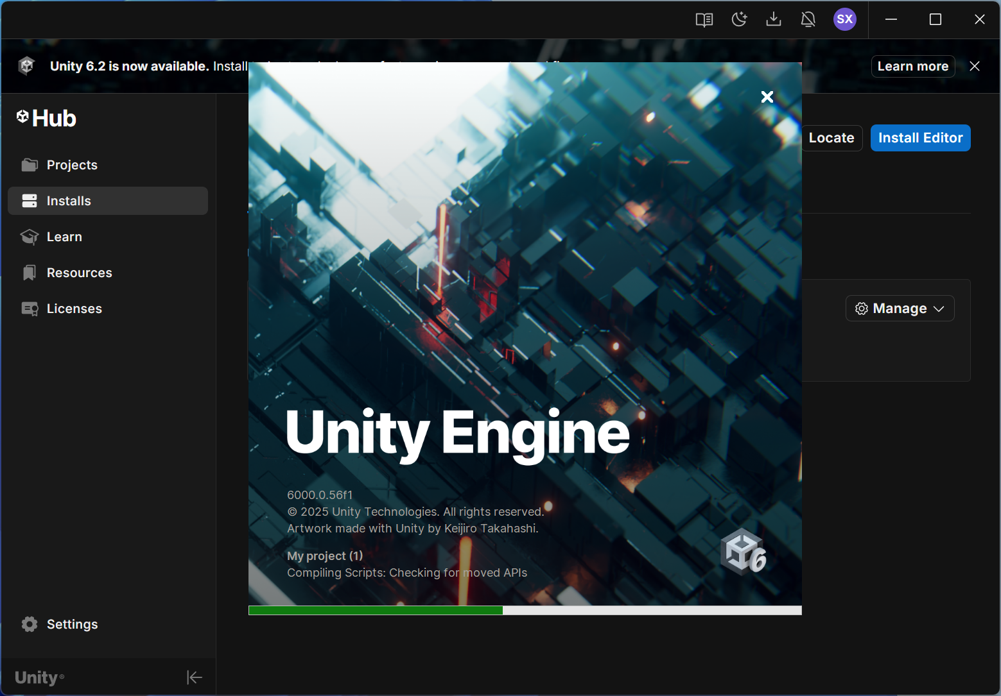Viewport: 1001px width, 696px height.
Task: Open the Projects section
Action: tap(108, 165)
